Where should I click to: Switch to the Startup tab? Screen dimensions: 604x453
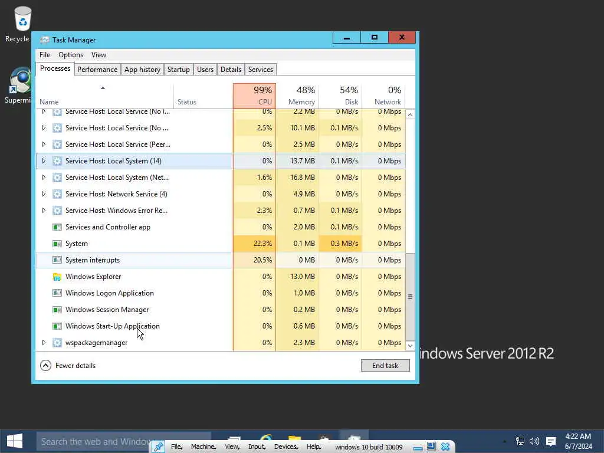pyautogui.click(x=178, y=70)
